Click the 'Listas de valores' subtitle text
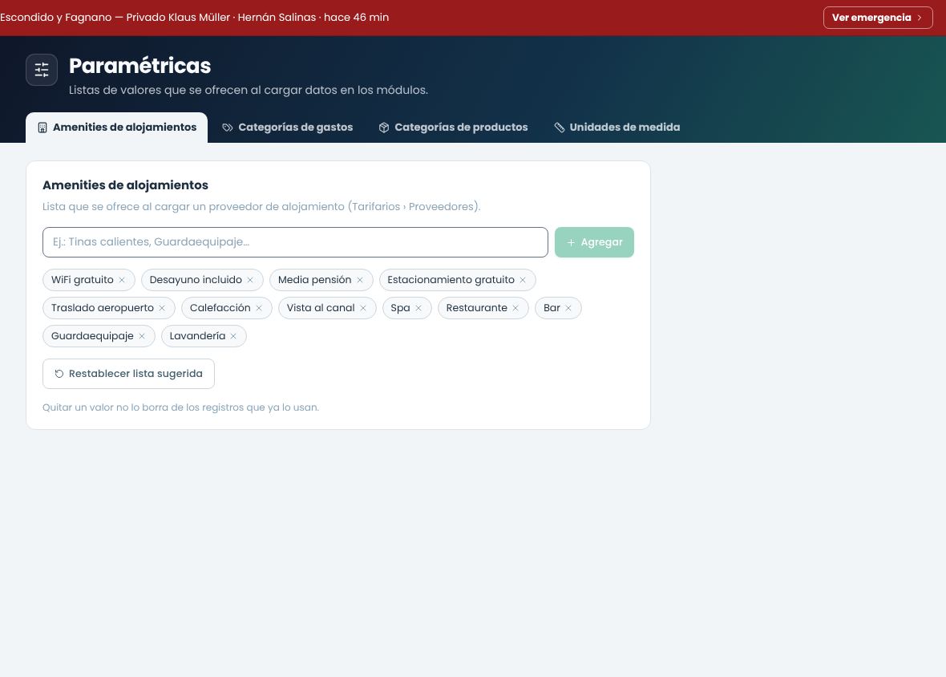 (249, 90)
